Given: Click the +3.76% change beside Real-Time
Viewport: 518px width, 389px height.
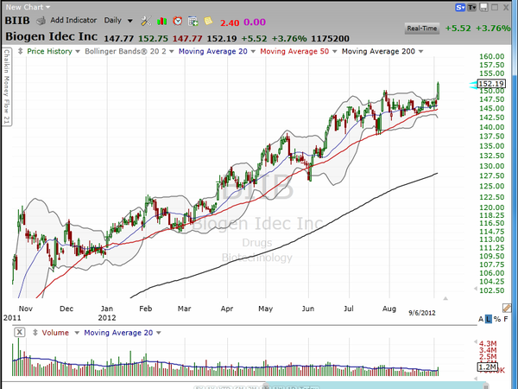Looking at the screenshot, I should click(x=493, y=29).
